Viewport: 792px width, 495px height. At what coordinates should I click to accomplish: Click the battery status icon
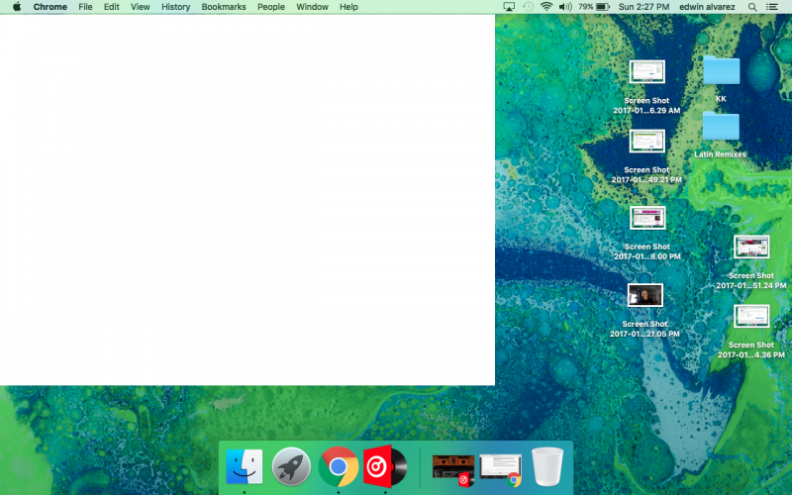click(x=603, y=7)
